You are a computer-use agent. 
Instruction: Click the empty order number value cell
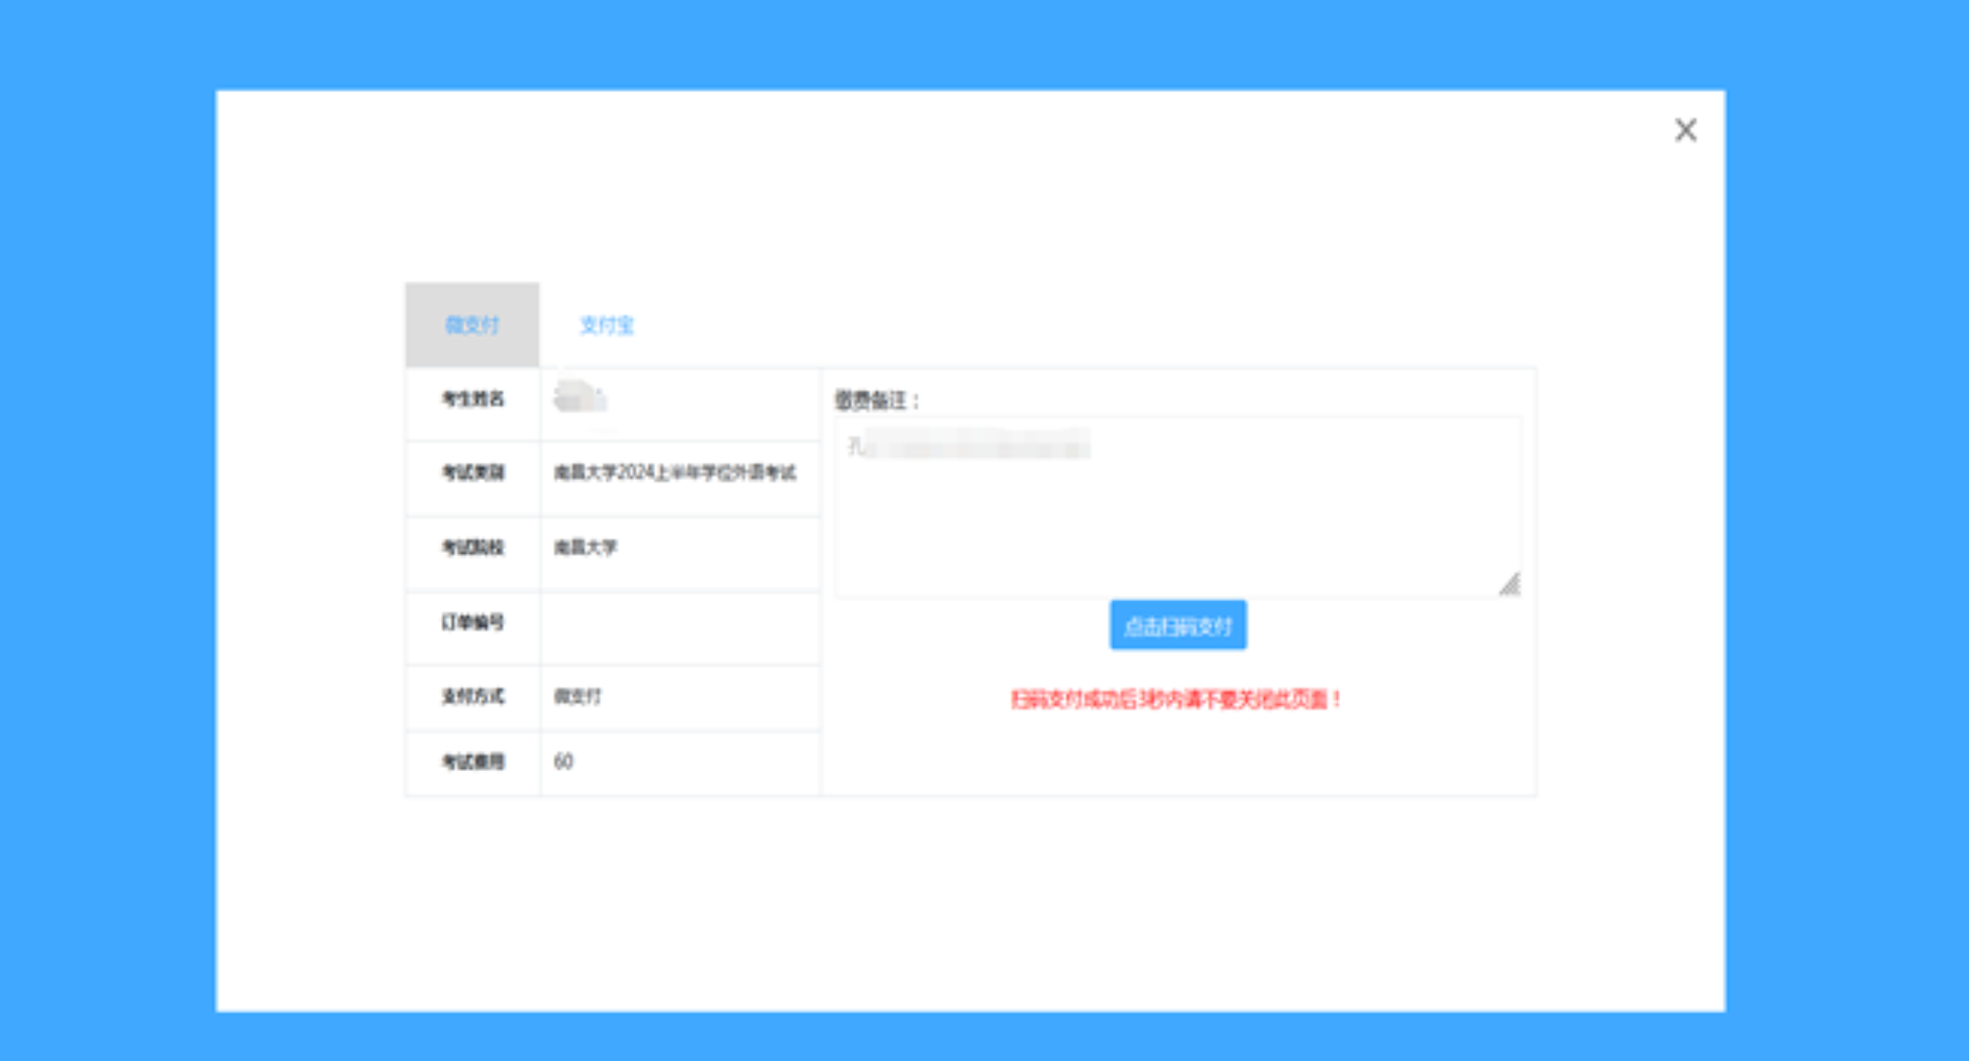pyautogui.click(x=679, y=626)
